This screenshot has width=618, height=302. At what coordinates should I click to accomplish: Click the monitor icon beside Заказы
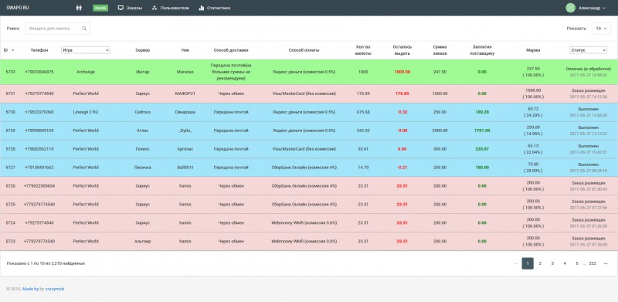tap(121, 8)
